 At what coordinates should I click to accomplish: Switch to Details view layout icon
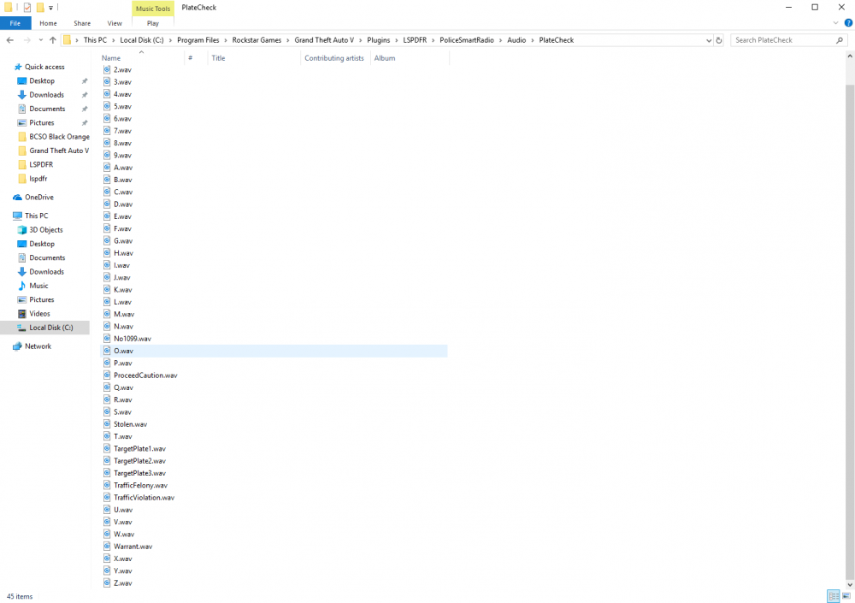pos(833,596)
